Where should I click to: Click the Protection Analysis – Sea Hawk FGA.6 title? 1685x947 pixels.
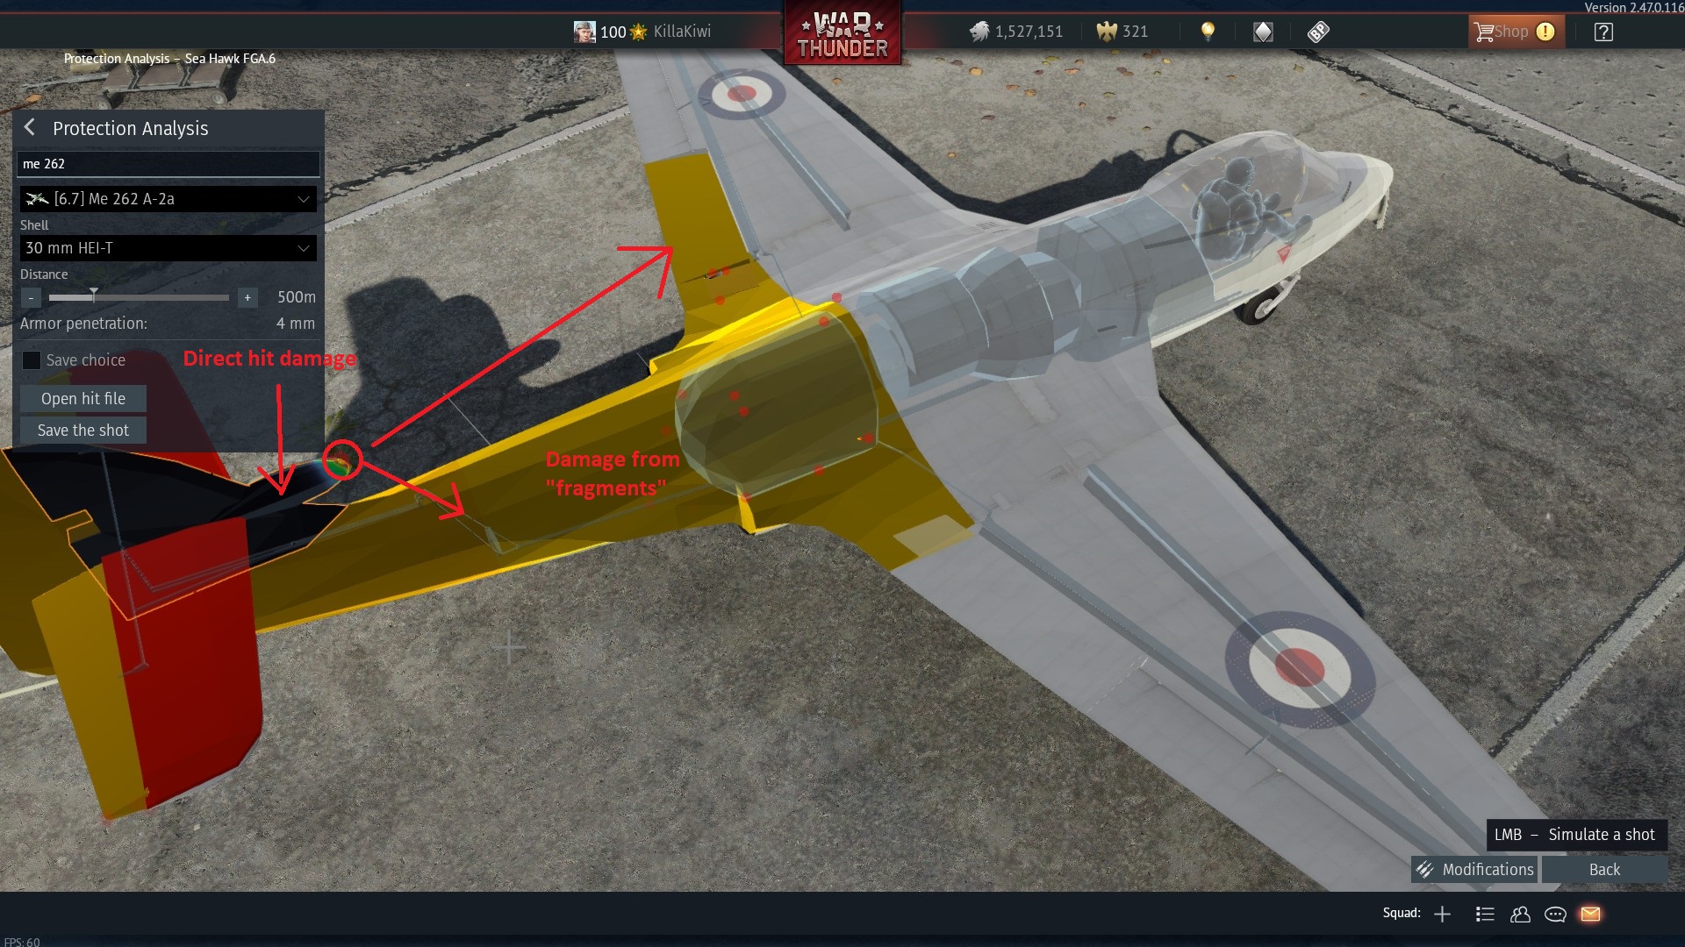[x=169, y=59]
